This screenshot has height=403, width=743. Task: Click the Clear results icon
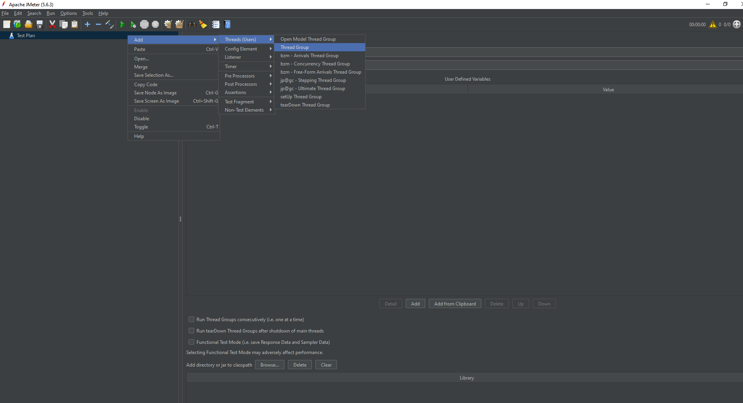click(168, 24)
